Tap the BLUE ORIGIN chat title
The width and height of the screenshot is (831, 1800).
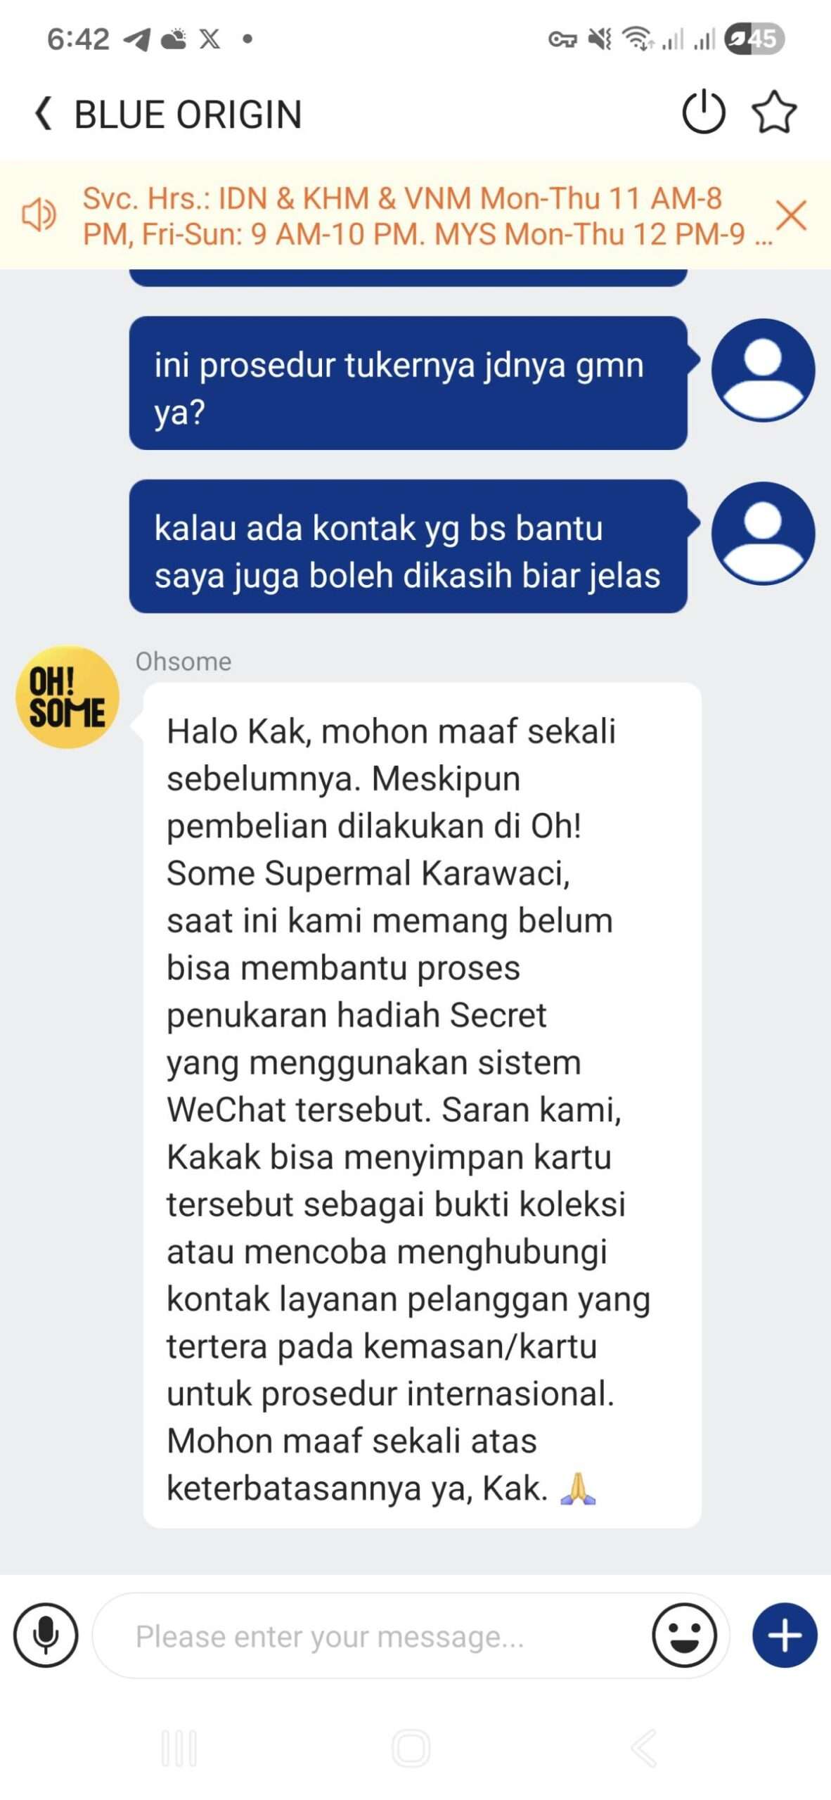[188, 114]
